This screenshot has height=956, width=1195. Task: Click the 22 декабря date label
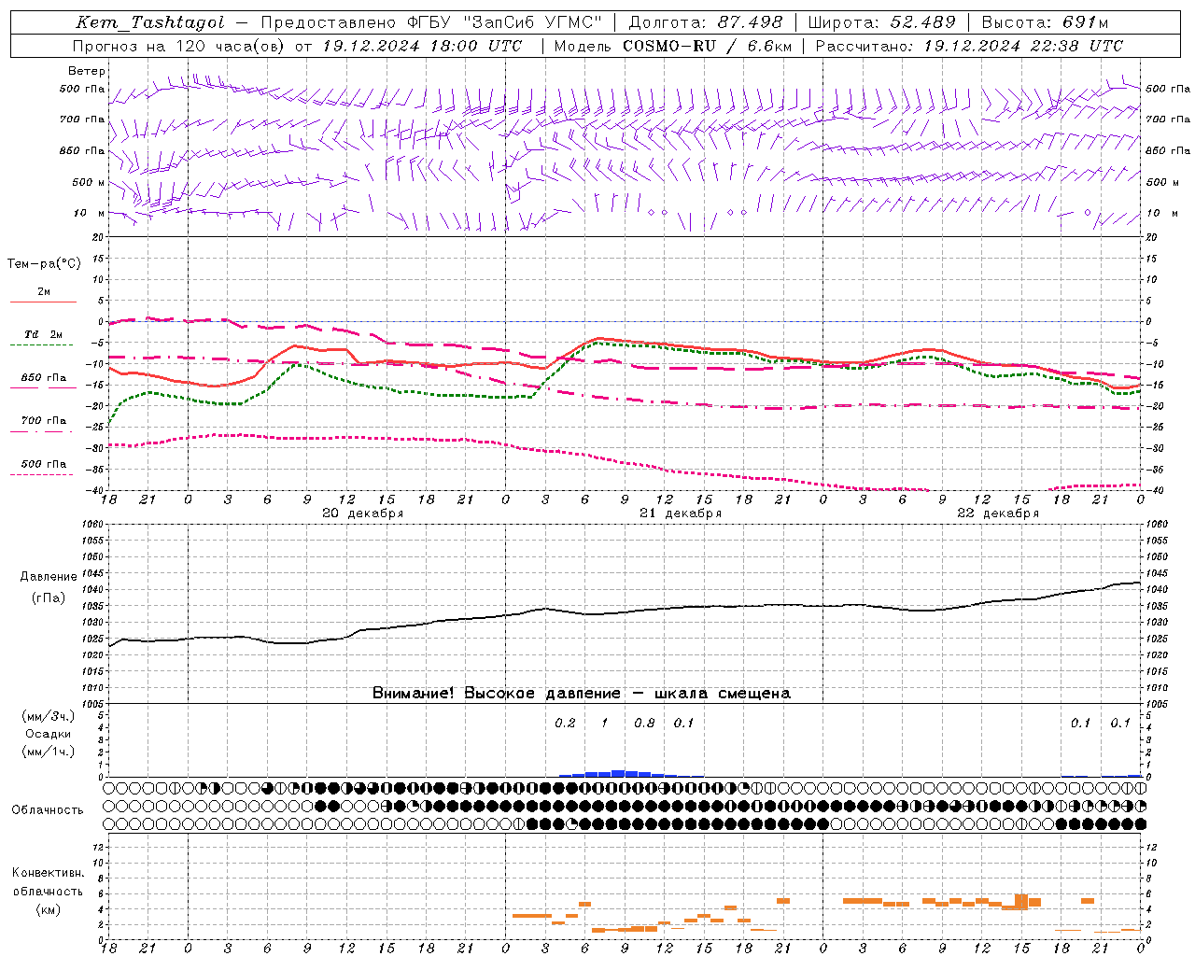pyautogui.click(x=997, y=513)
